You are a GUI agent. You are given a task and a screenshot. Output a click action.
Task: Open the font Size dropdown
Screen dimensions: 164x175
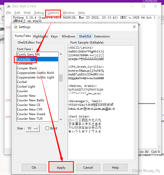[x=32, y=128]
